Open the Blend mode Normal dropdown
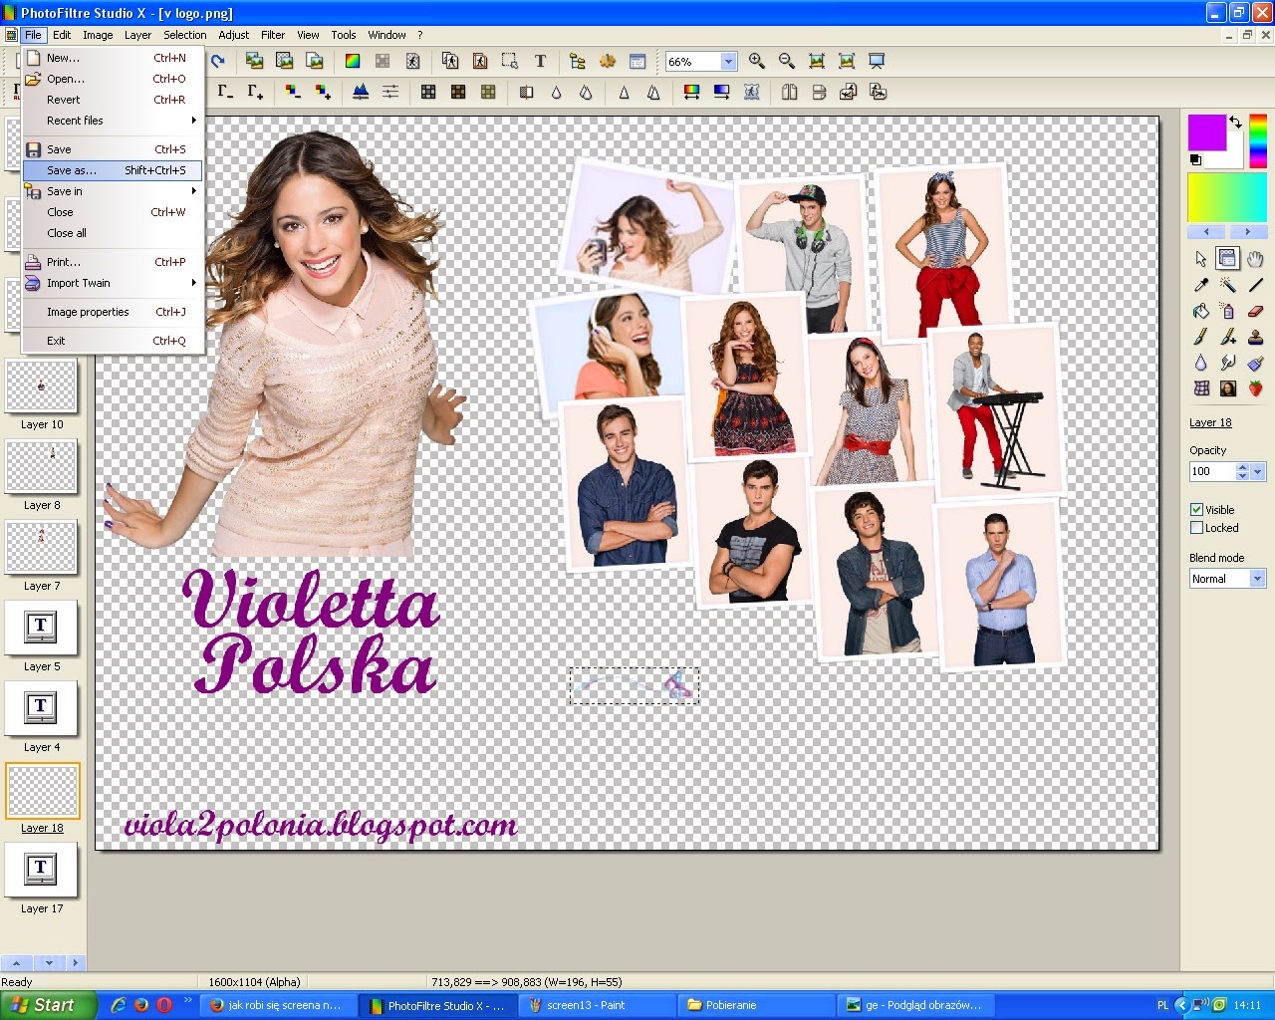Image resolution: width=1275 pixels, height=1020 pixels. coord(1257,578)
